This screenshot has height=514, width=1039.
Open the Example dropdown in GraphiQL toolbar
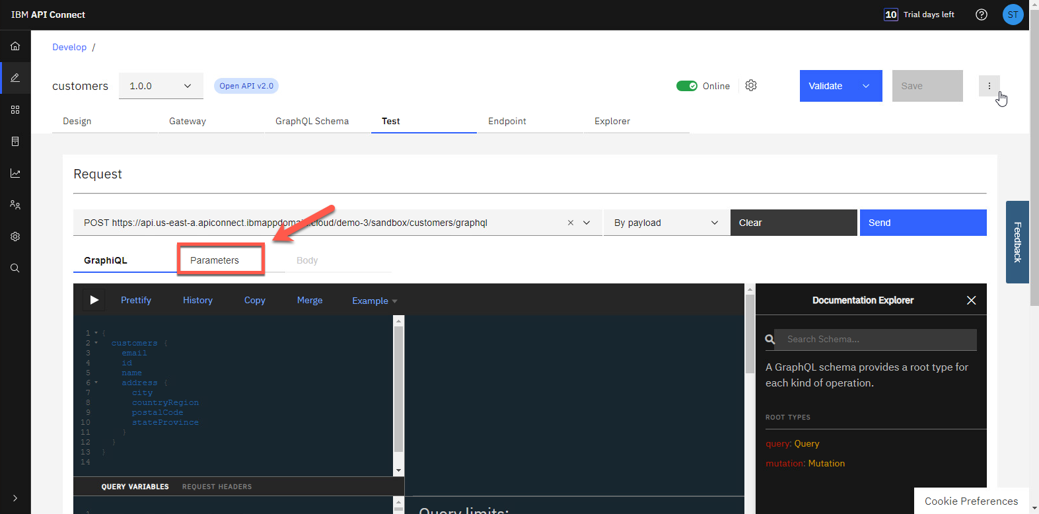(x=375, y=301)
